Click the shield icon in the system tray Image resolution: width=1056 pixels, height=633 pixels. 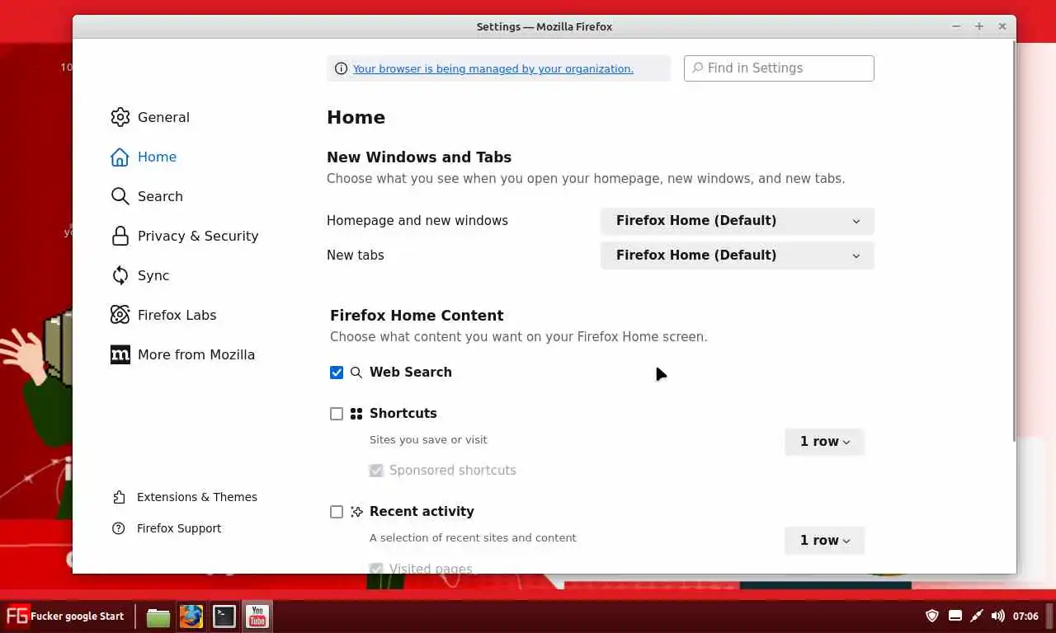[932, 616]
